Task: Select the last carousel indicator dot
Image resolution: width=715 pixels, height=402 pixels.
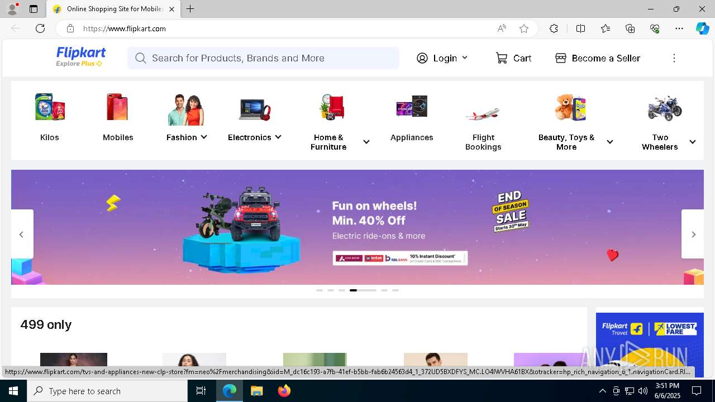Action: [x=395, y=290]
